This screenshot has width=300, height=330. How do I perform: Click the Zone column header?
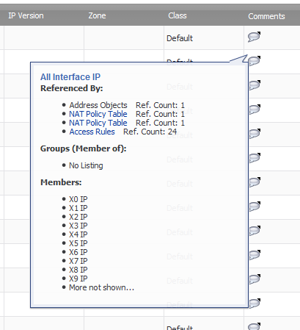pos(97,15)
